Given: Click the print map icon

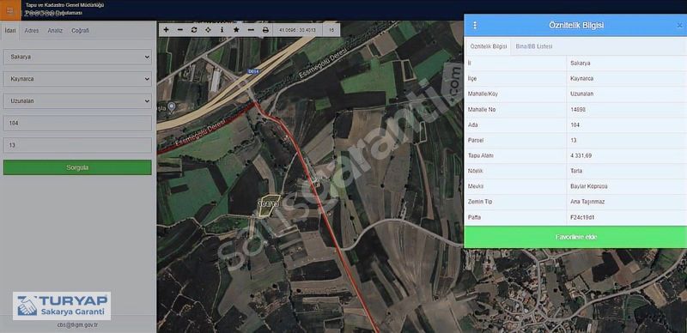Looking at the screenshot, I should (x=265, y=30).
